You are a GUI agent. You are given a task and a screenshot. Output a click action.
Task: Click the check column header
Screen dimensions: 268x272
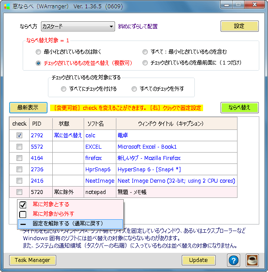(19, 123)
